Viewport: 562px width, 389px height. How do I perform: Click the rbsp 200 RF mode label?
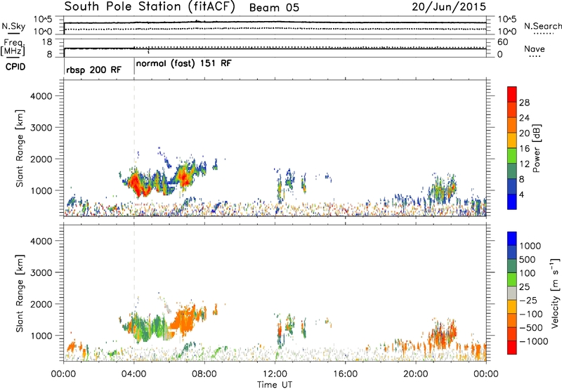tap(94, 70)
